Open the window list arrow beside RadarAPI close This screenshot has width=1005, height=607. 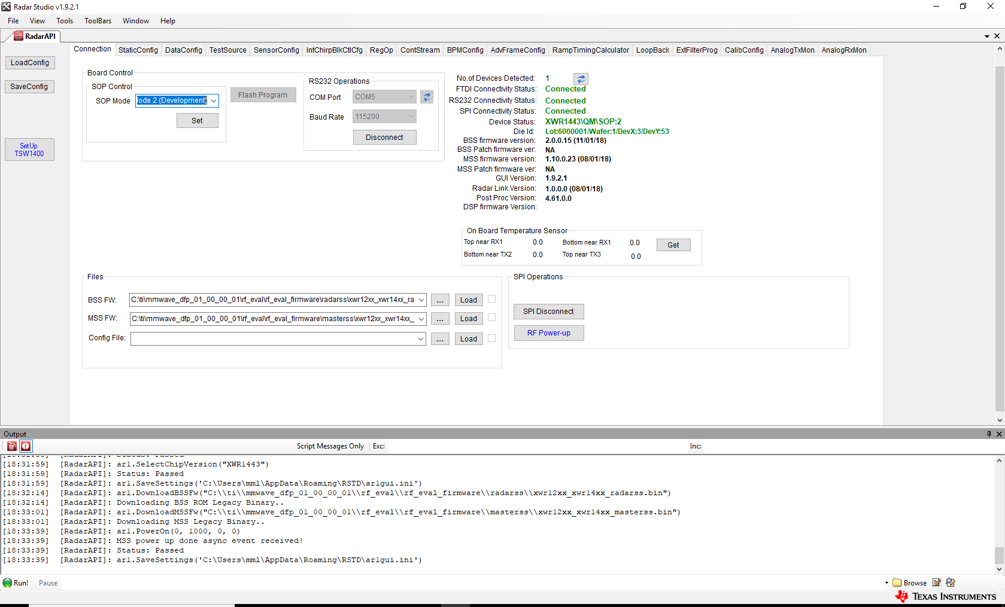(987, 36)
